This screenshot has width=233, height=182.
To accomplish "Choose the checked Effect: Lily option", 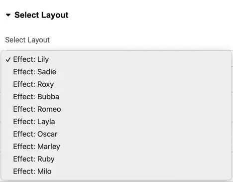I will 116,59.
